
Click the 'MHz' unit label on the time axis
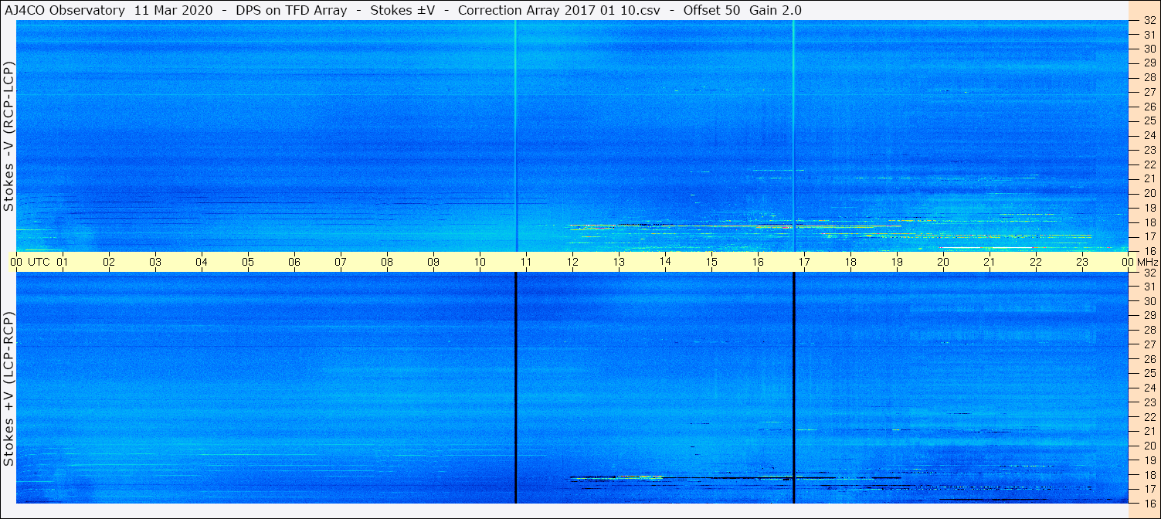coord(1148,262)
